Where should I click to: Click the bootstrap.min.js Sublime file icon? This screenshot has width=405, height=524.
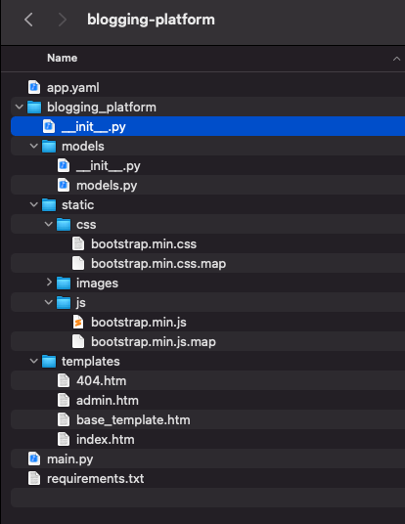pyautogui.click(x=78, y=323)
